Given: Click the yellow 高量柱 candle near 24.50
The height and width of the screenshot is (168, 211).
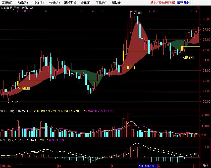Looking at the screenshot, I should [124, 56].
